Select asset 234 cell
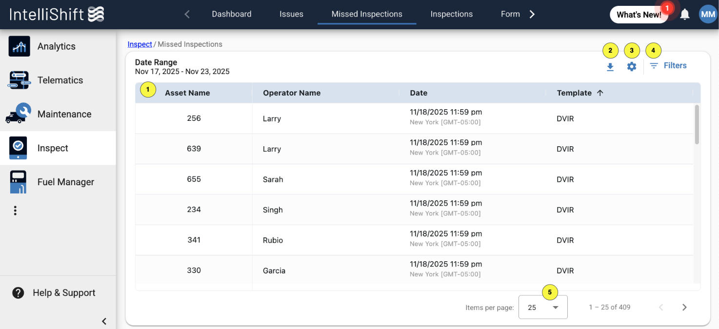 click(x=194, y=210)
